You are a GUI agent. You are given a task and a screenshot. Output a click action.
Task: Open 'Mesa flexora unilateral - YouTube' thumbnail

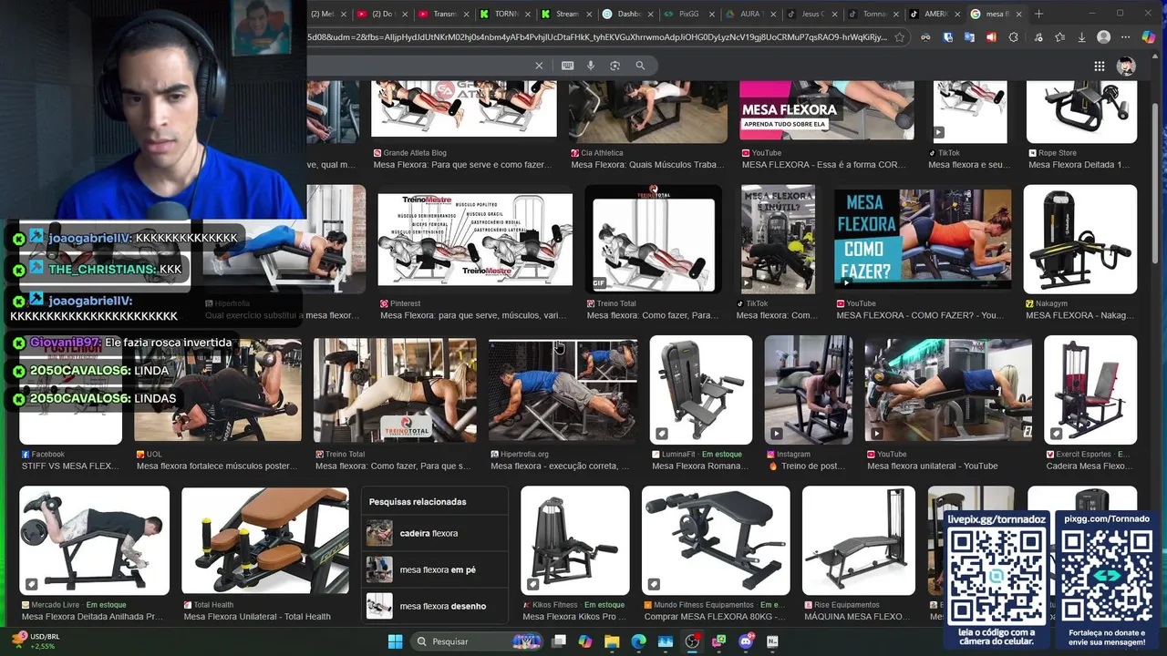tap(948, 390)
